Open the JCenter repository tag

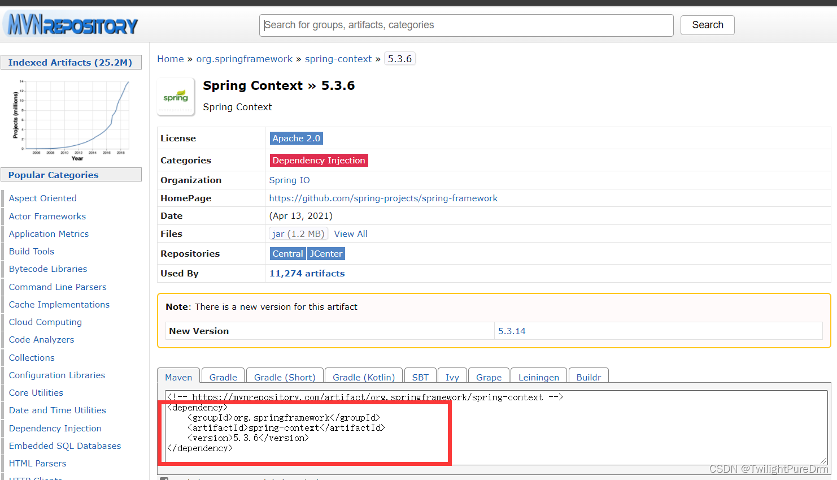coord(326,254)
